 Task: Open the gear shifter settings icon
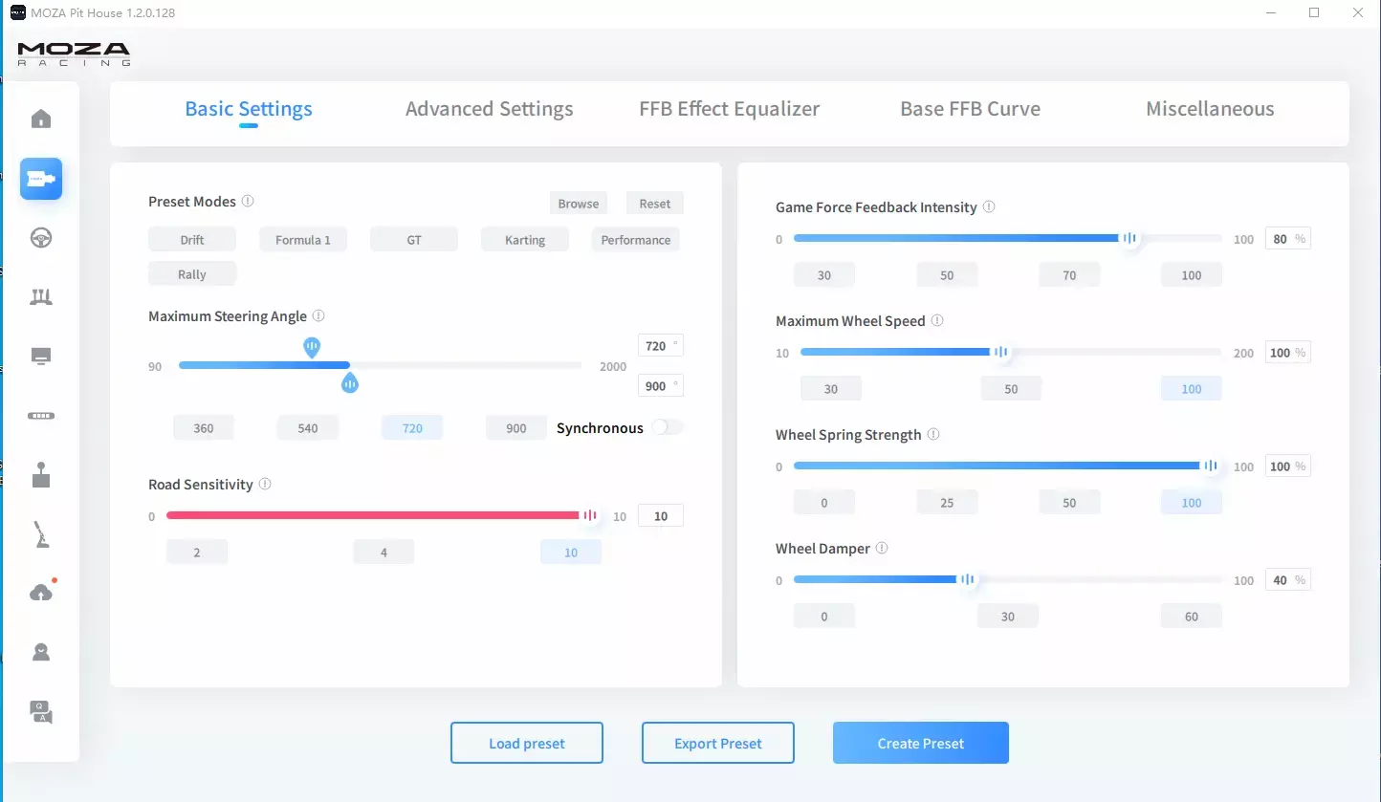[x=41, y=475]
